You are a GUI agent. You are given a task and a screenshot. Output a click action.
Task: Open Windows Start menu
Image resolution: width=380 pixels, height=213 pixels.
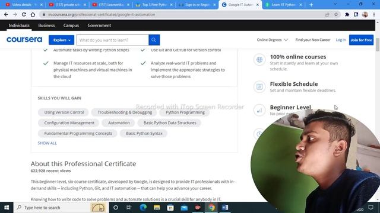pyautogui.click(x=7, y=208)
